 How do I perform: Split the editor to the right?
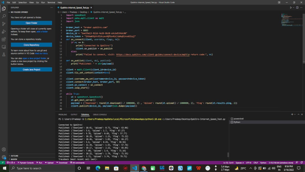298,7
